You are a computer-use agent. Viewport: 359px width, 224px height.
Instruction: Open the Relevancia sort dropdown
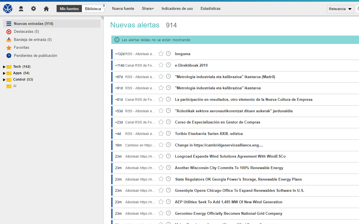[340, 9]
